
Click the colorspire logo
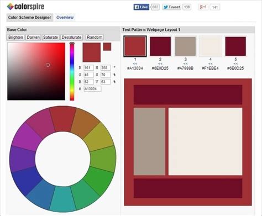coord(25,7)
